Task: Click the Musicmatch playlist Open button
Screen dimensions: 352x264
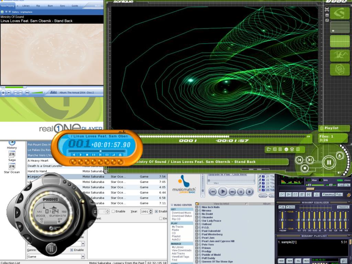Action: [x=263, y=196]
